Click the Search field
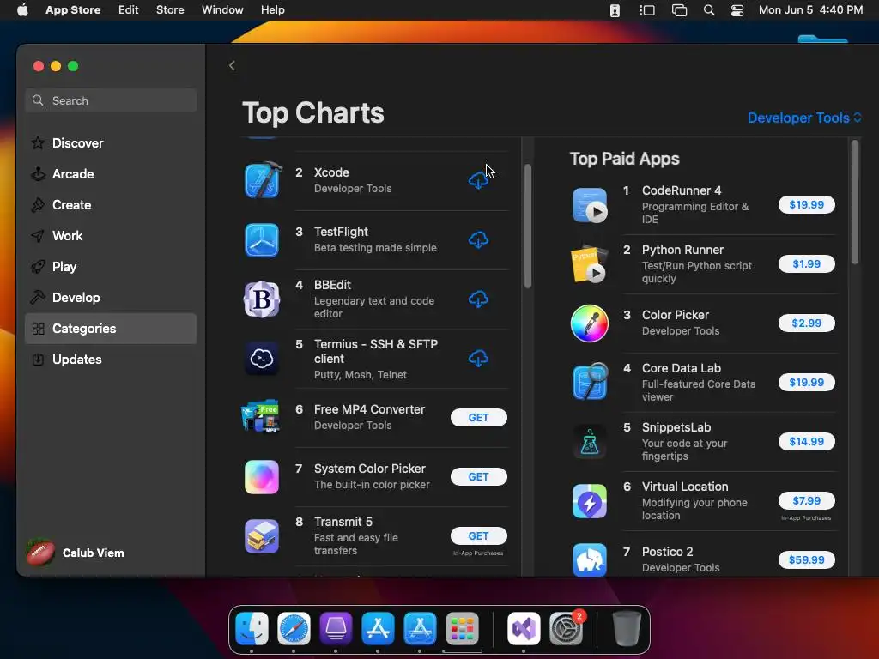The width and height of the screenshot is (879, 659). 111,100
